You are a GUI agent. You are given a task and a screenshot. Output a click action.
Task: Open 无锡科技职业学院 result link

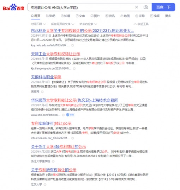46,77
